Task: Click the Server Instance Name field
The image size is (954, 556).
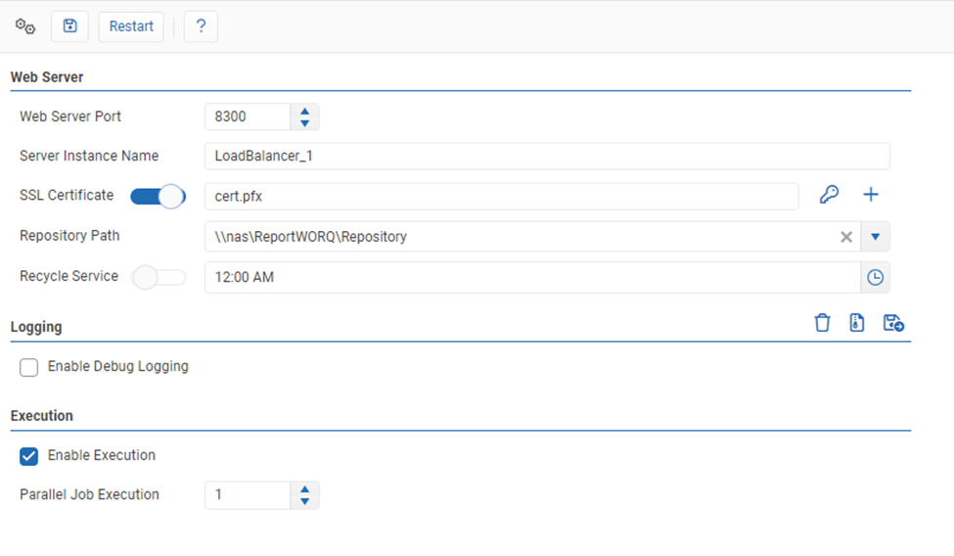Action: tap(546, 156)
